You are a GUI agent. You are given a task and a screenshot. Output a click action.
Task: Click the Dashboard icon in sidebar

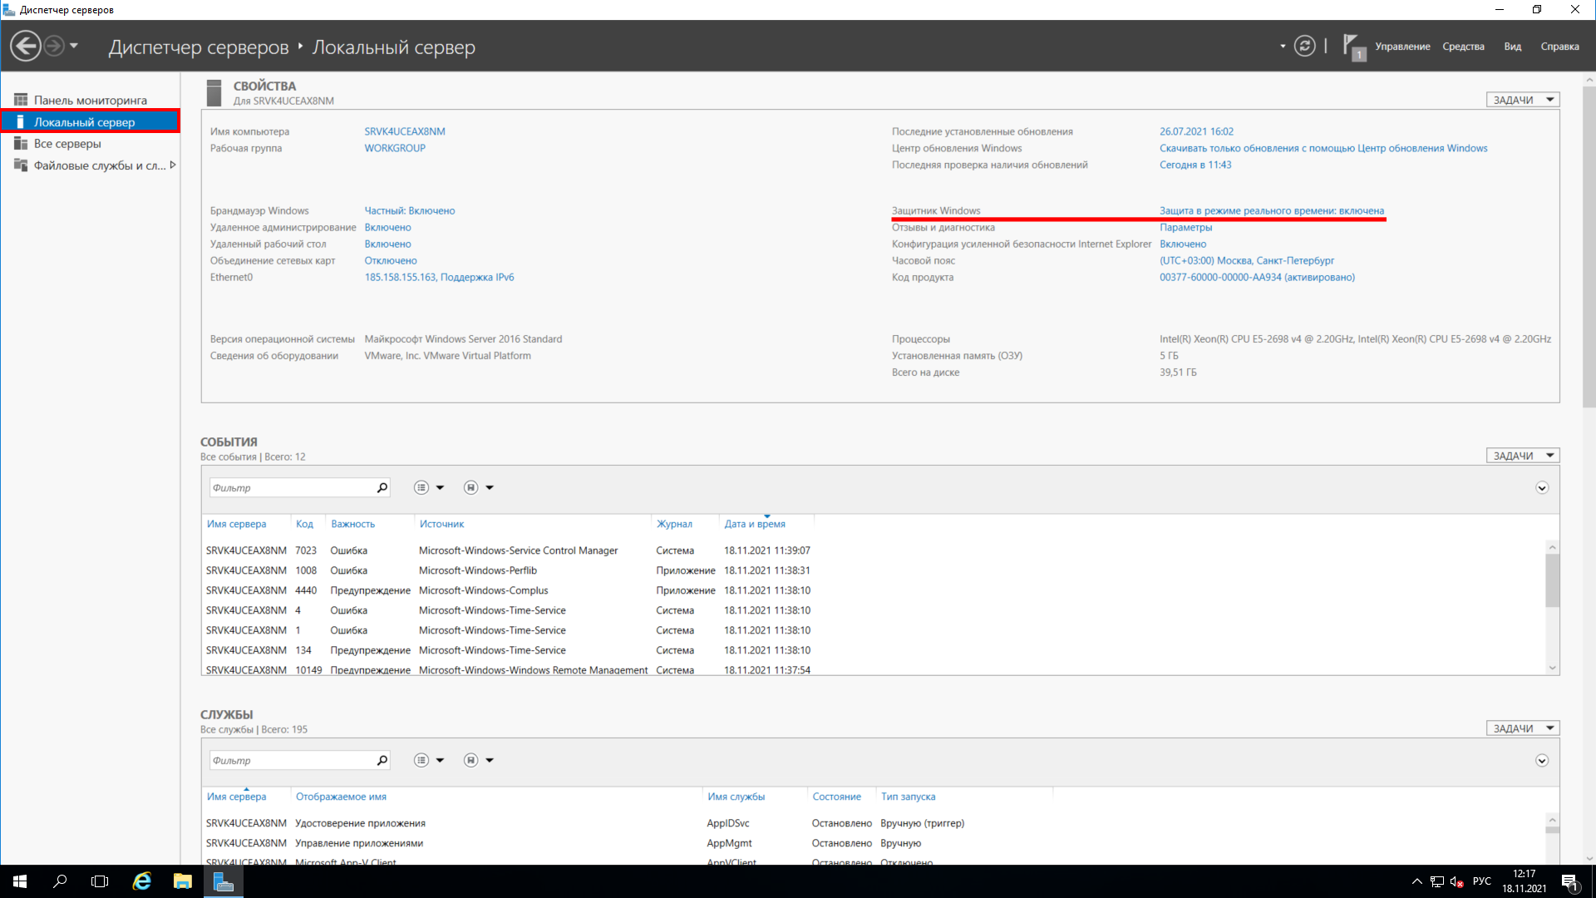coord(21,100)
